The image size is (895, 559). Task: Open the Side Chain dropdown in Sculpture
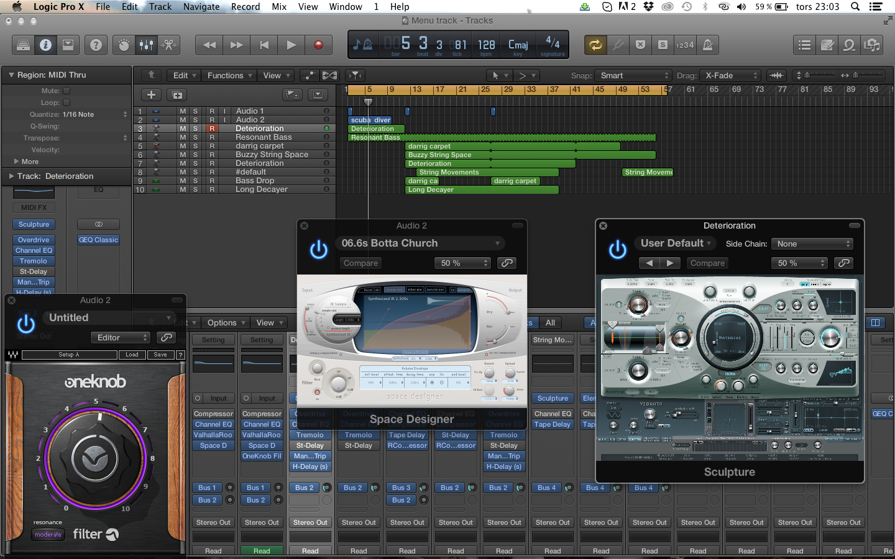(812, 244)
